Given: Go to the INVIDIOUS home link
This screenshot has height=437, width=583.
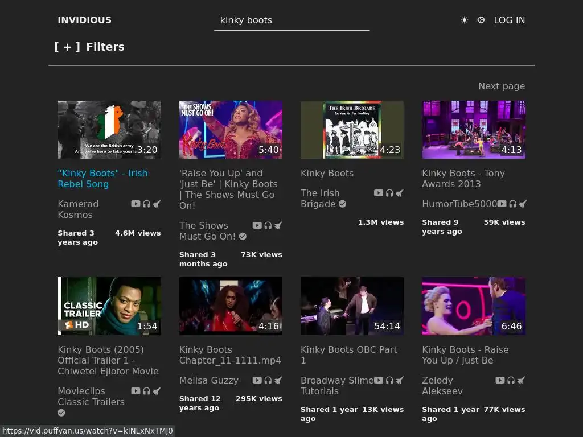Looking at the screenshot, I should [x=84, y=20].
